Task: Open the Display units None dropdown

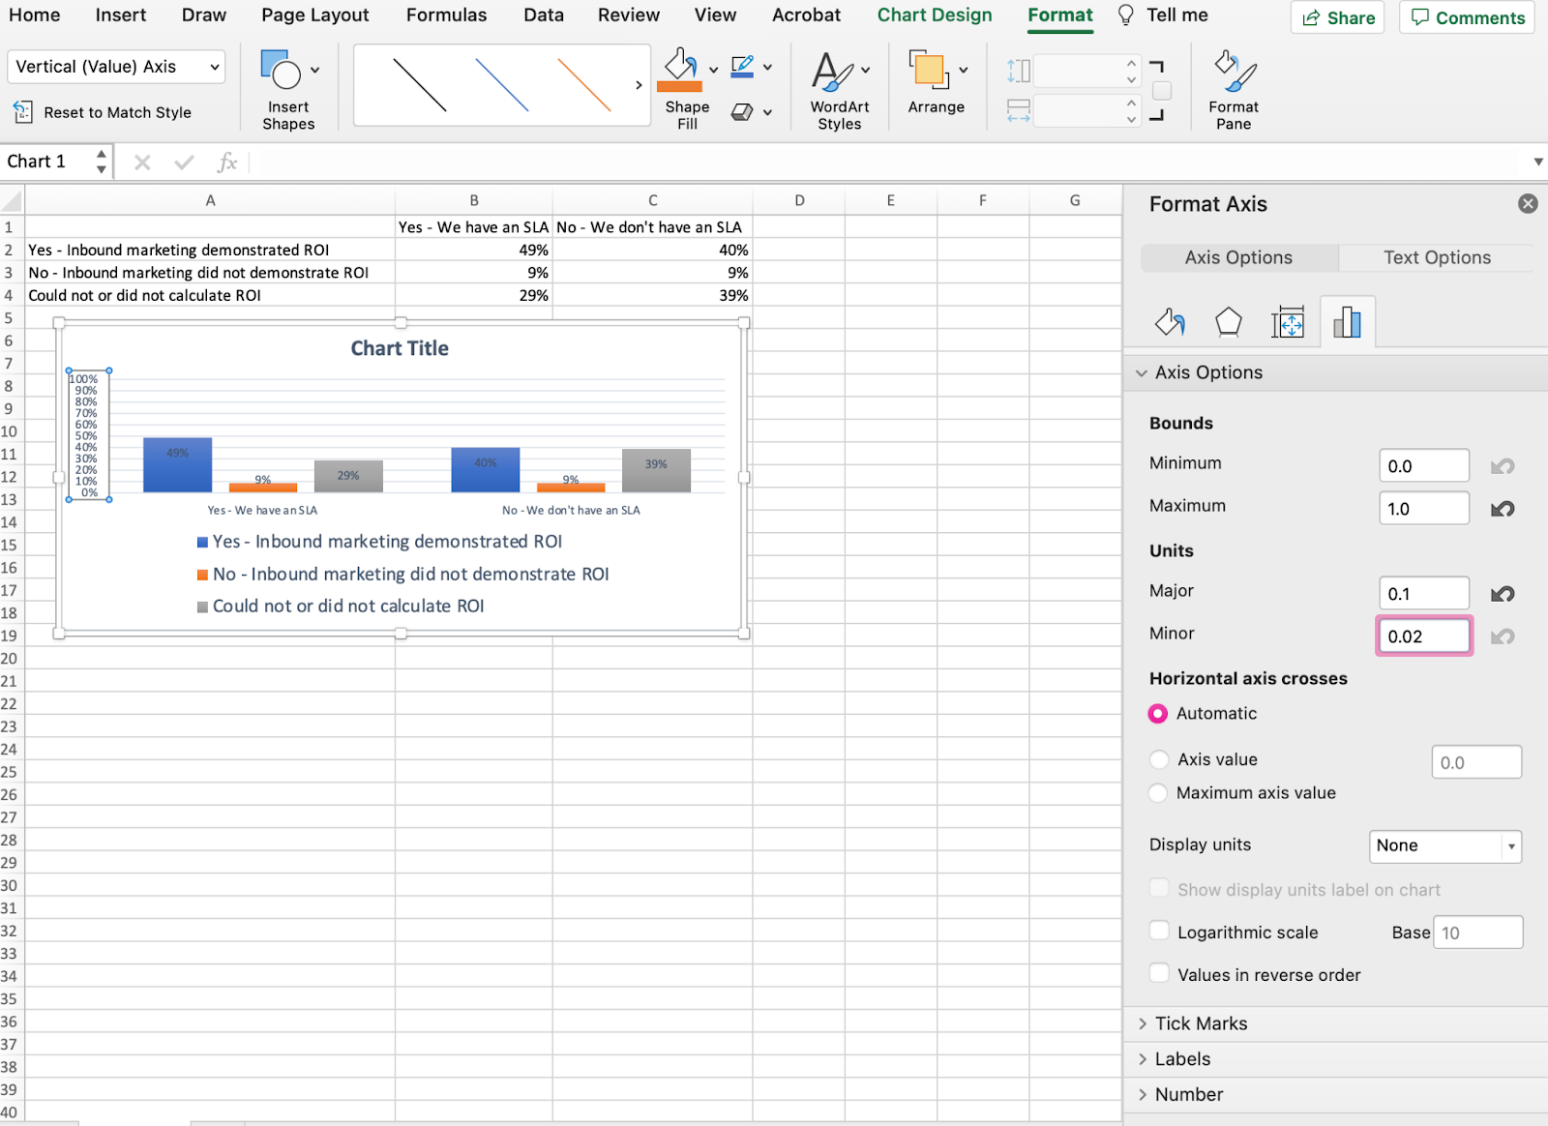Action: [1444, 845]
